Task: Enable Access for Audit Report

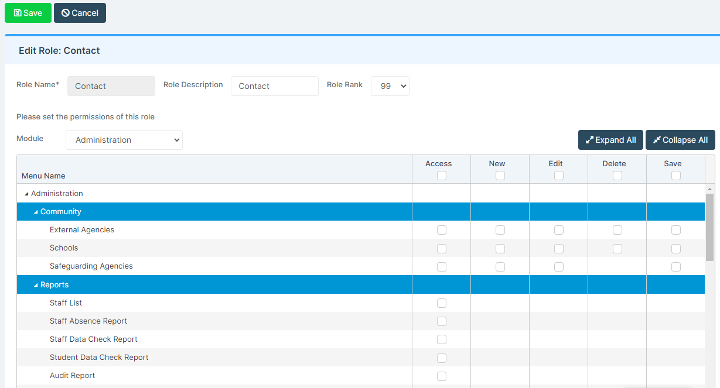Action: (441, 376)
